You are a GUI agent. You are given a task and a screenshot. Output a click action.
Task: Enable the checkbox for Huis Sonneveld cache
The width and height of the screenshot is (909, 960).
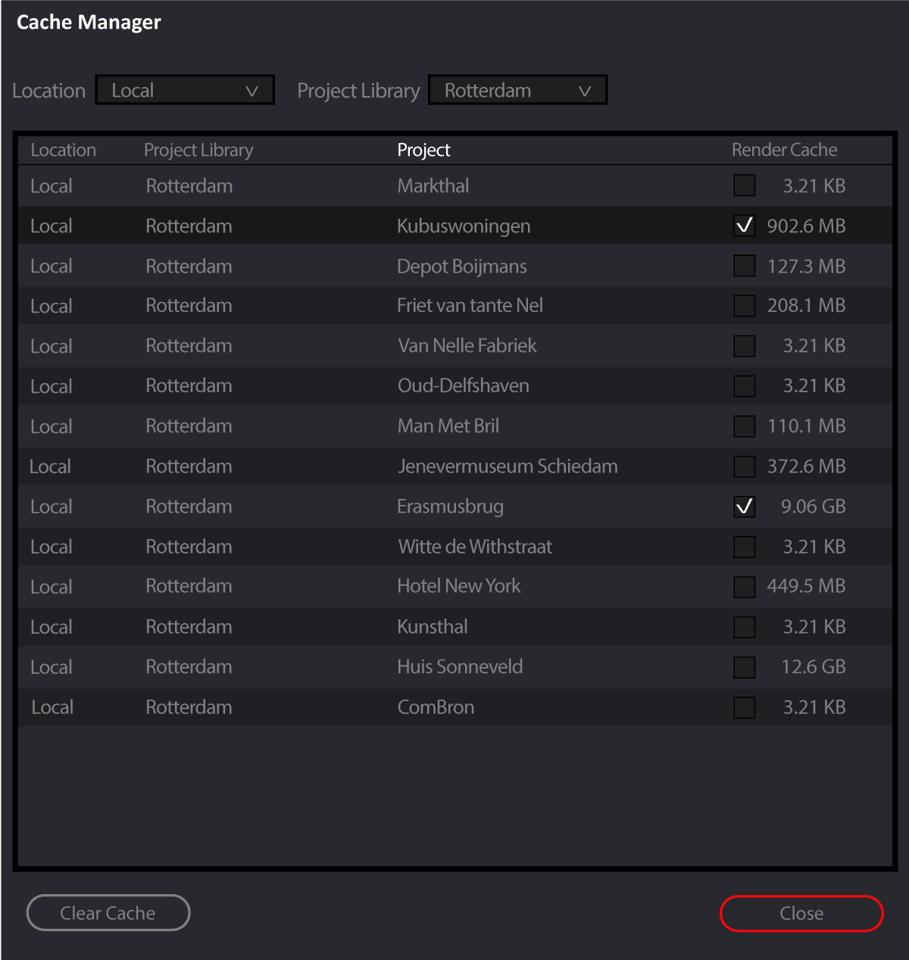click(x=743, y=667)
